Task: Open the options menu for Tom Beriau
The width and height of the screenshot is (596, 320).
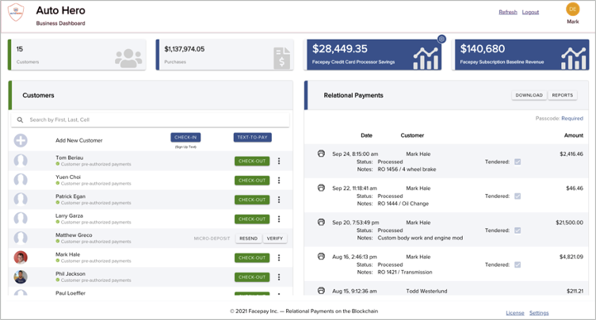Action: click(x=279, y=161)
